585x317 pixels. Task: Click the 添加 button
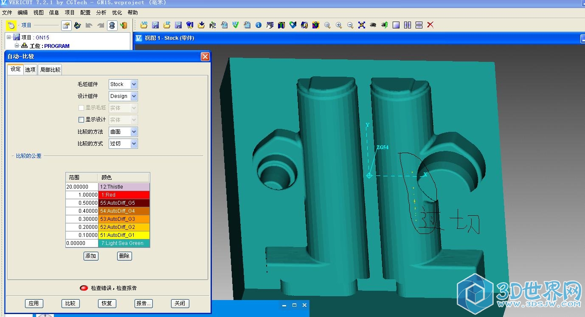(91, 256)
